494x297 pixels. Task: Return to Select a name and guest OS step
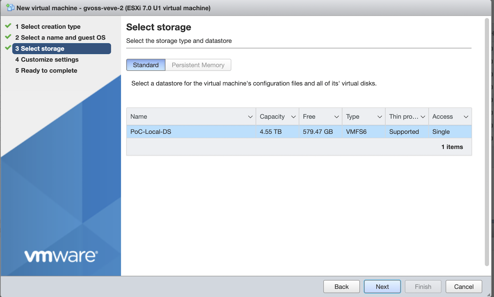pyautogui.click(x=61, y=37)
